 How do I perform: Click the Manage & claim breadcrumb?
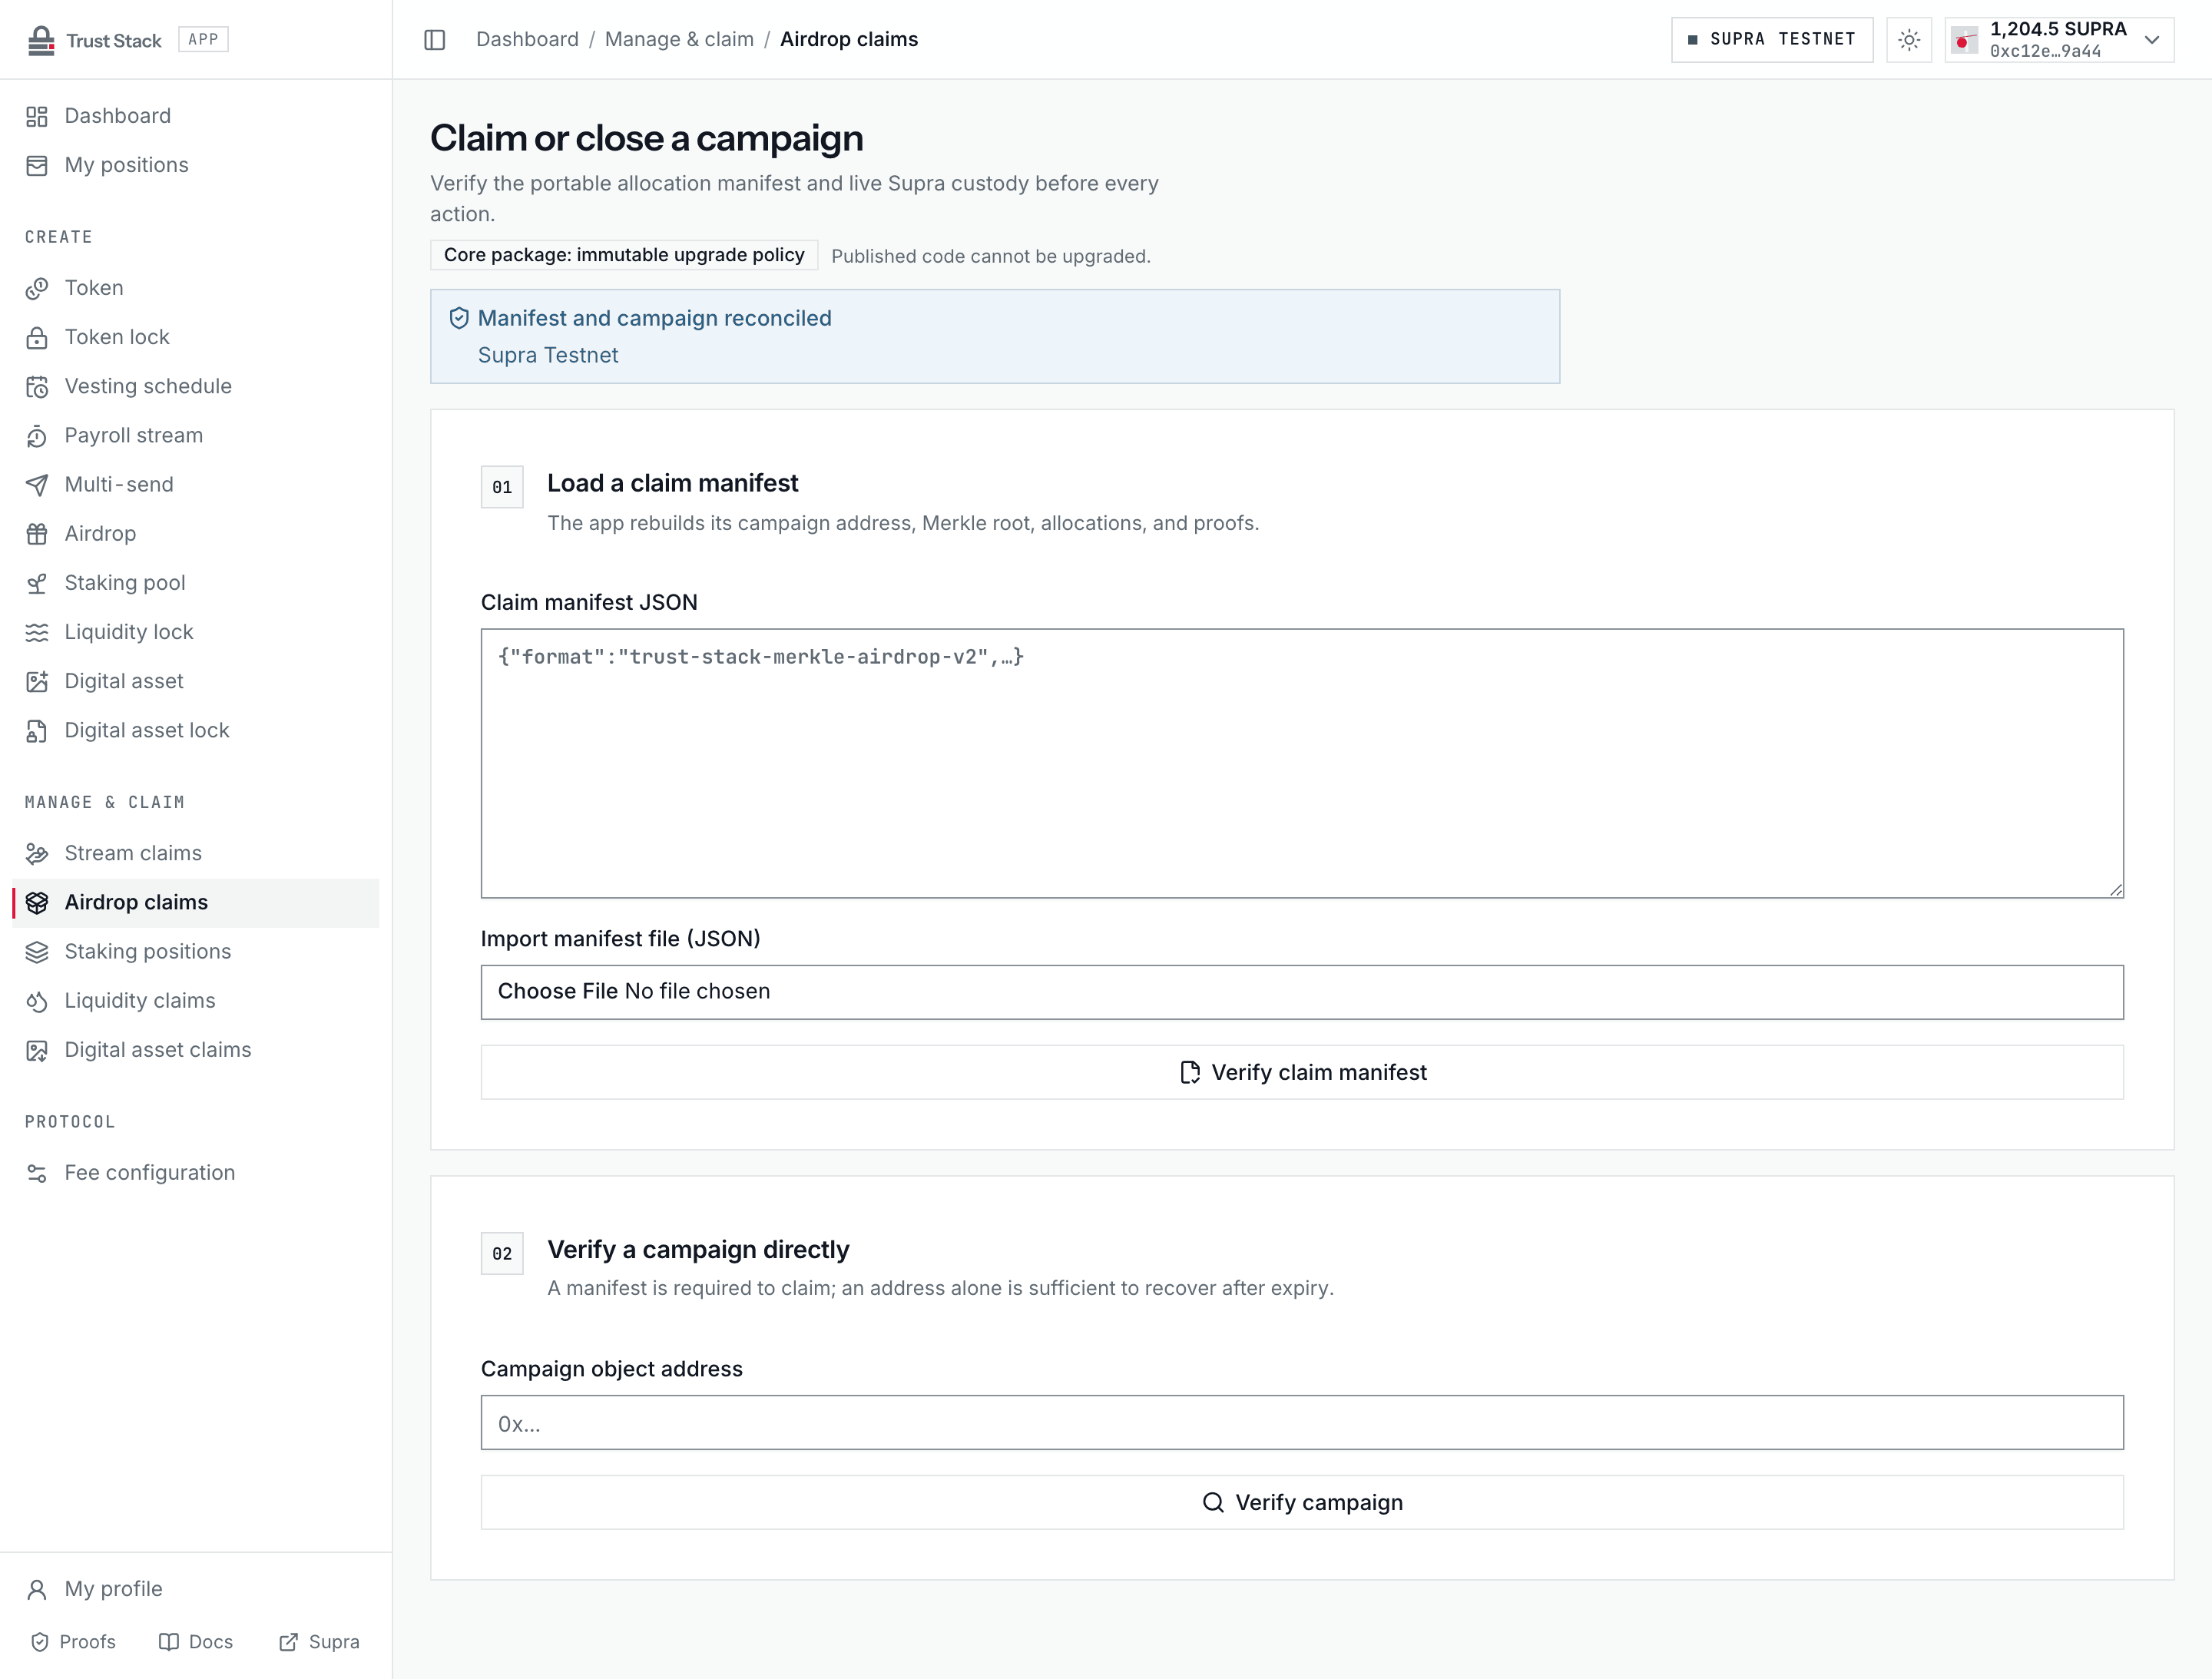(679, 39)
